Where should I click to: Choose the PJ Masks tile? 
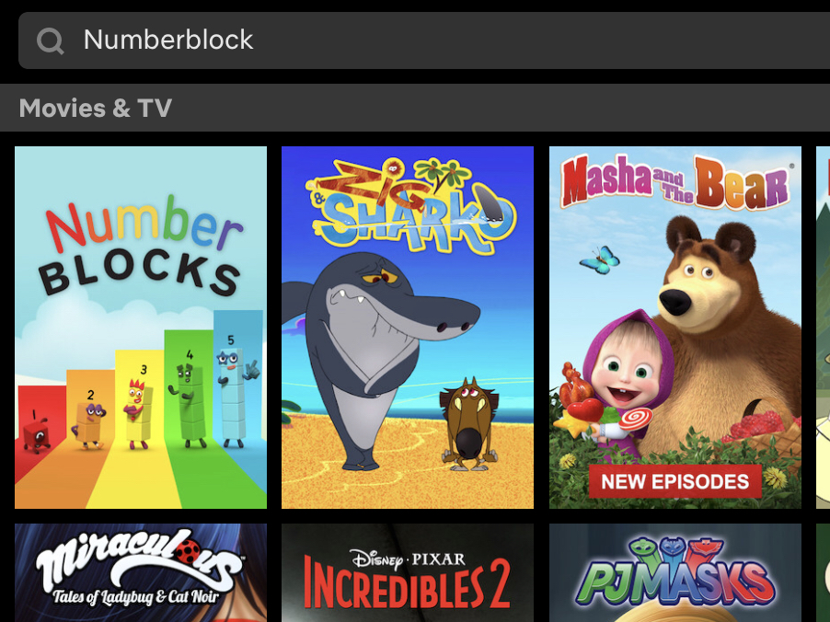tap(675, 572)
